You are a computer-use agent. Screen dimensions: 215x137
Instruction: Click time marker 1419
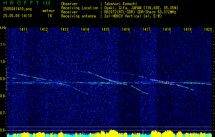(x=187, y=29)
